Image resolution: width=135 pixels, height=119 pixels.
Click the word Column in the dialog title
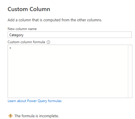click(x=40, y=9)
